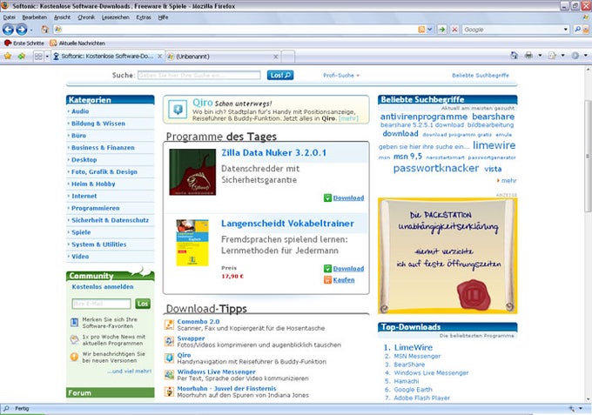Open the Datei menu

[9, 17]
